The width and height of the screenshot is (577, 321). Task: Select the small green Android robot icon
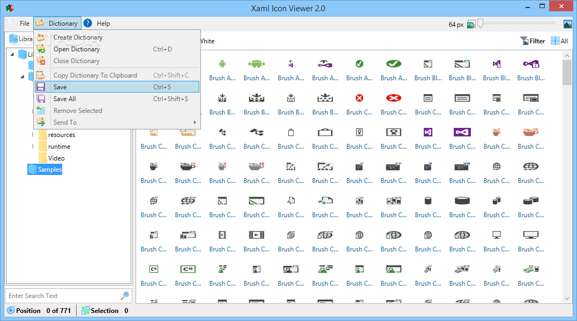coord(222,64)
